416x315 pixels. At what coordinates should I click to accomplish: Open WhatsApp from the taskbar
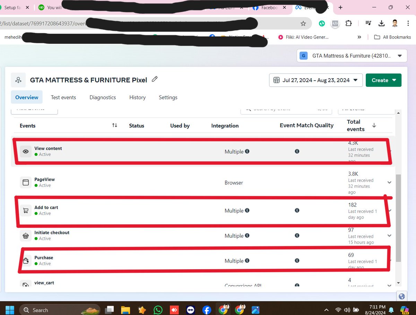pos(158,310)
